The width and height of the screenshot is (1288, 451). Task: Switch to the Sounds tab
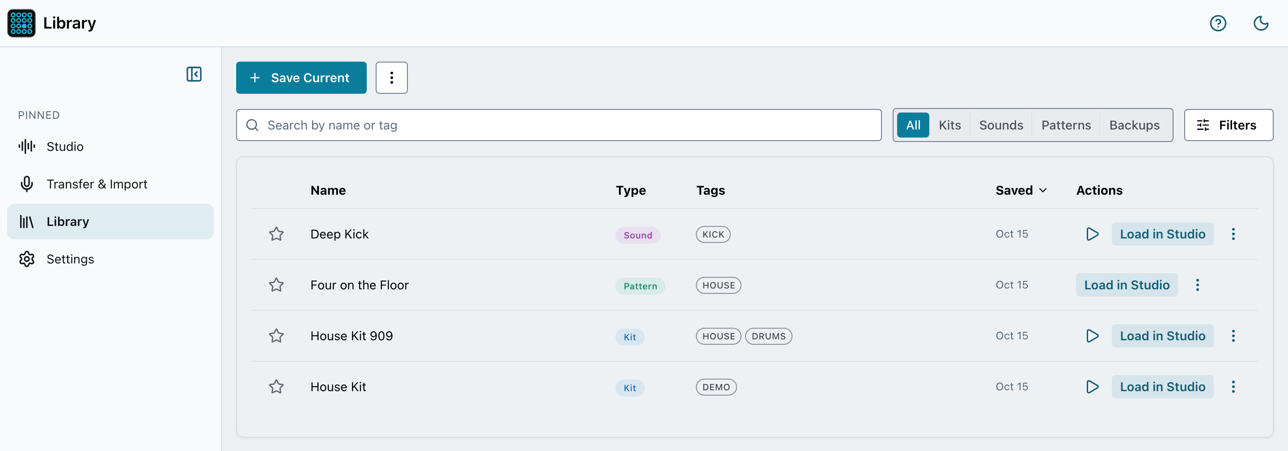coord(1001,125)
